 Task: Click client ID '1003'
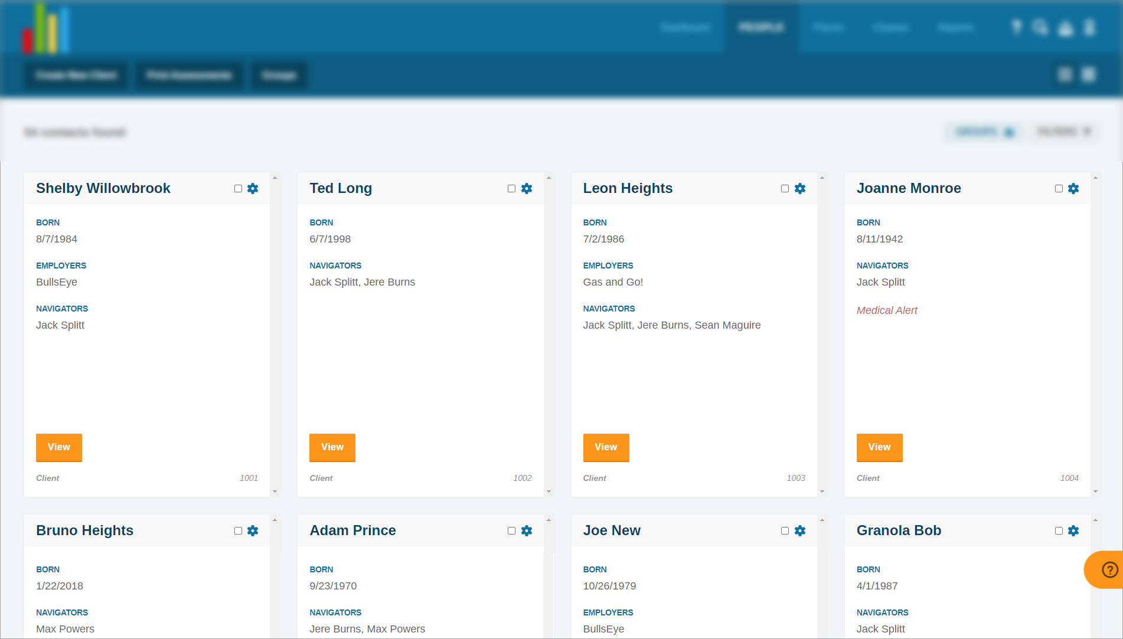[x=796, y=478]
